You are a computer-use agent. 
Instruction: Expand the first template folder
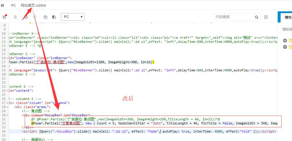[285, 40]
